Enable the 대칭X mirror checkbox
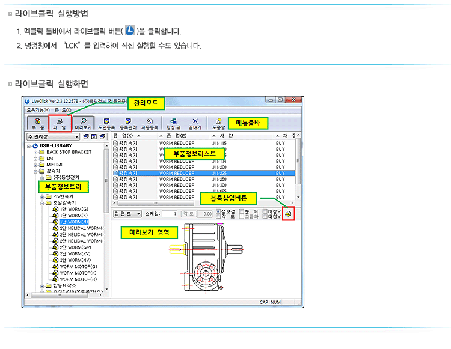451x349 pixels. [x=265, y=211]
